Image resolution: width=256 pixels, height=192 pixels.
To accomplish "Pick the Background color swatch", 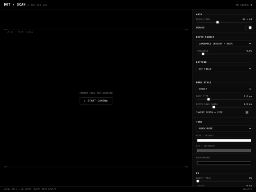I will coord(224,163).
